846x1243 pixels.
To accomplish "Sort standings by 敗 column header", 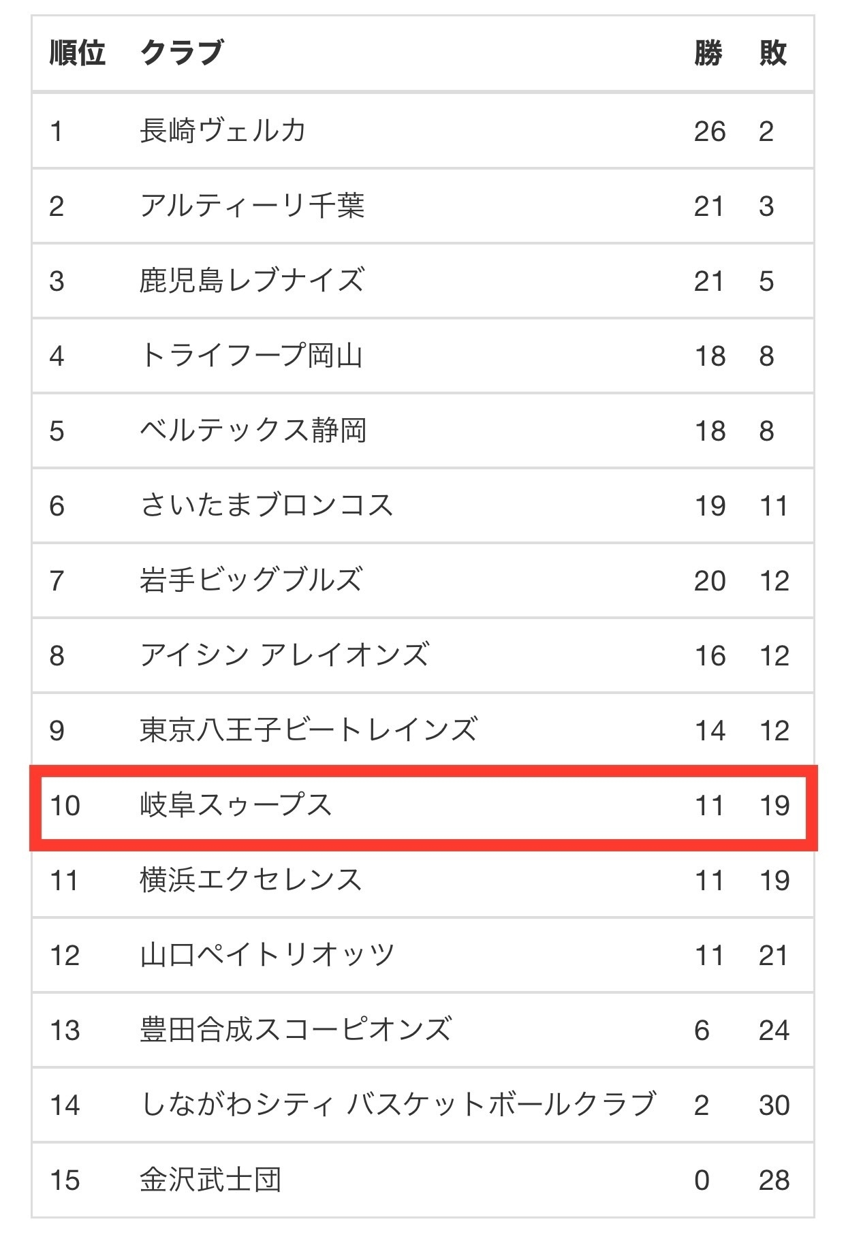I will pos(773,52).
